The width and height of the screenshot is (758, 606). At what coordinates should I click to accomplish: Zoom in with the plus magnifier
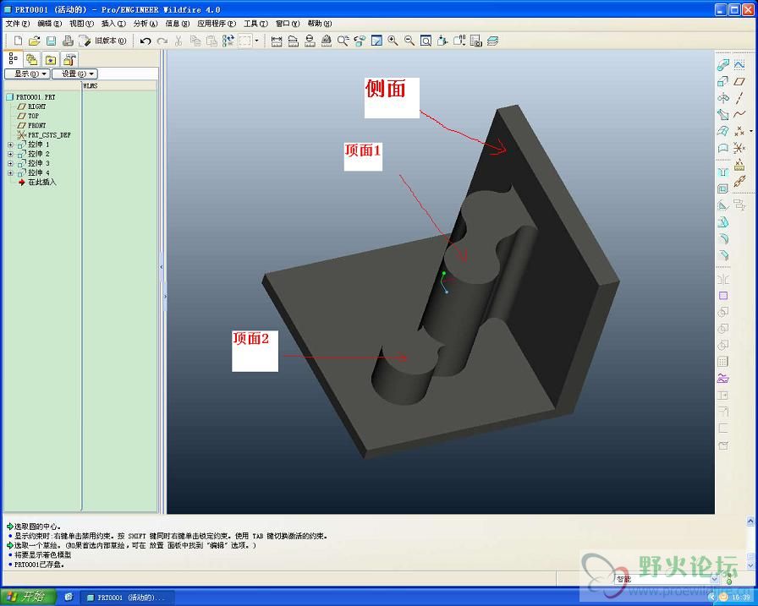click(x=393, y=41)
